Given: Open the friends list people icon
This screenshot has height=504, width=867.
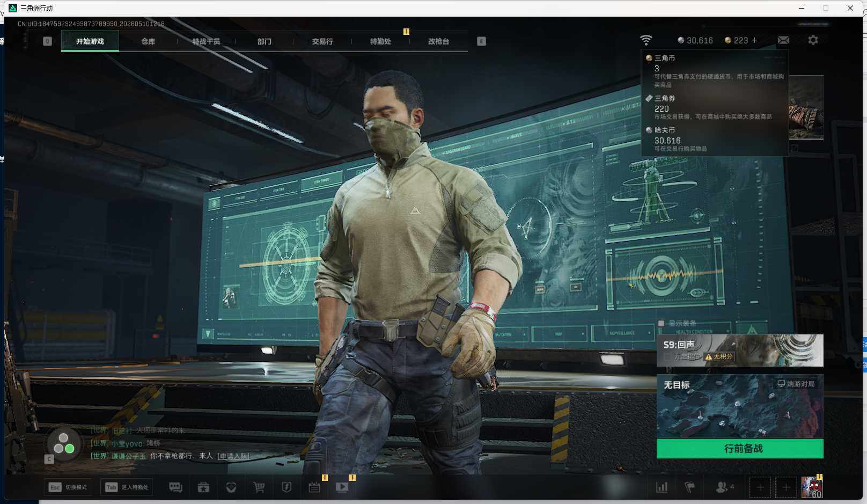Looking at the screenshot, I should click(x=722, y=487).
